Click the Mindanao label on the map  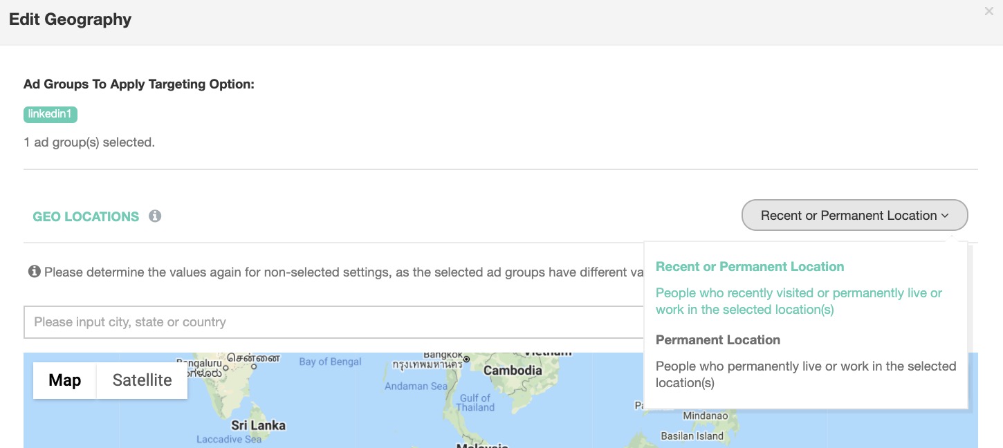click(705, 416)
